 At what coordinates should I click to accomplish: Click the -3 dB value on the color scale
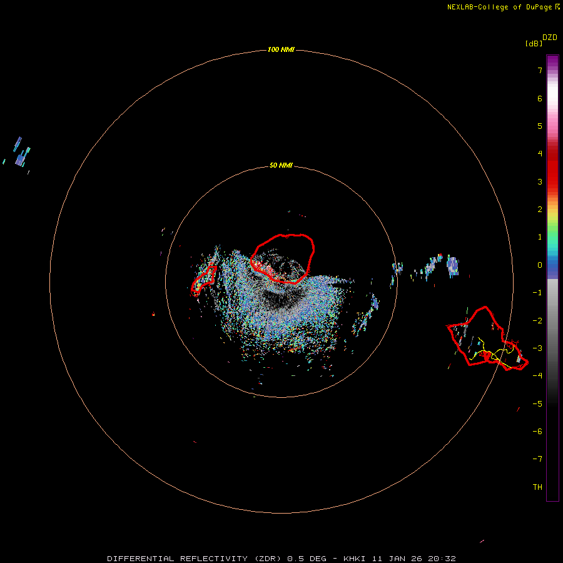(x=537, y=348)
